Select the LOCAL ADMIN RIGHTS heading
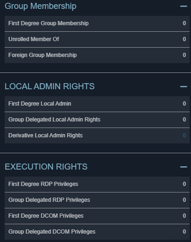191x242 pixels. (49, 86)
